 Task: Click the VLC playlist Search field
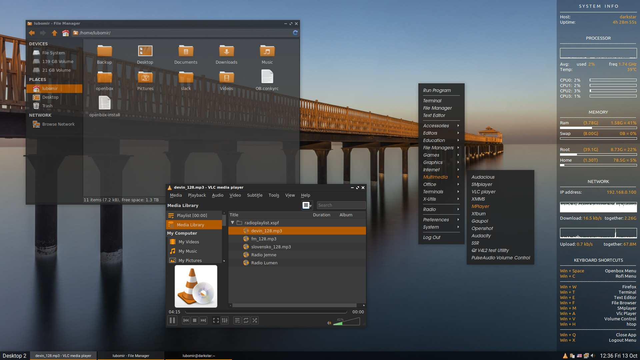point(341,205)
